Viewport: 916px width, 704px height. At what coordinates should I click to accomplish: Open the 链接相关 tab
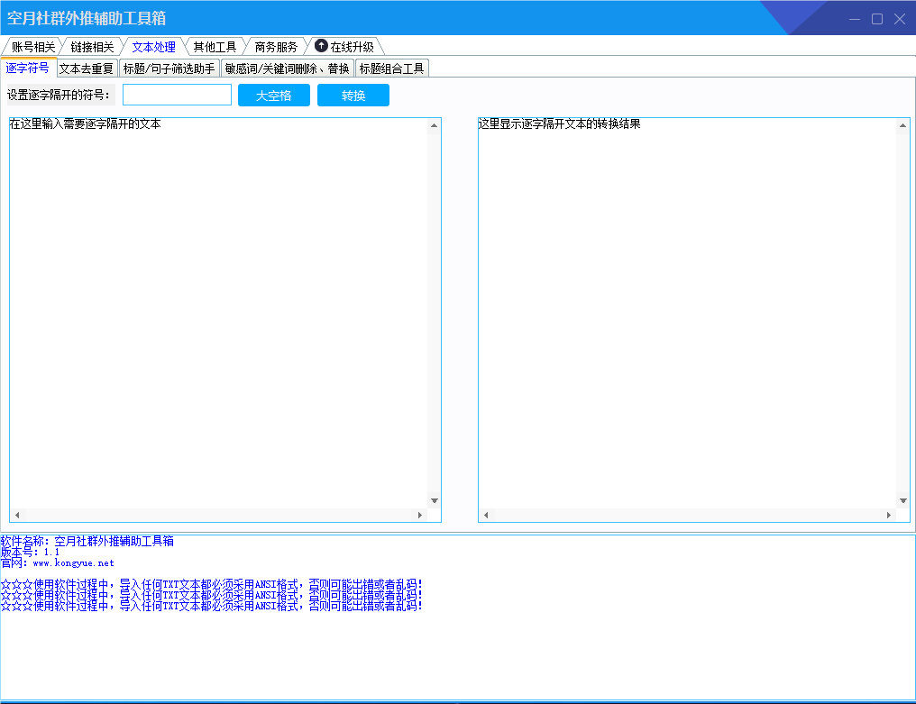click(92, 47)
